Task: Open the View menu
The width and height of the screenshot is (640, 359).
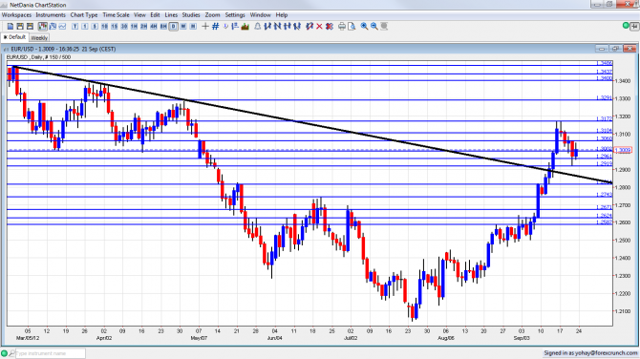Action: [139, 14]
